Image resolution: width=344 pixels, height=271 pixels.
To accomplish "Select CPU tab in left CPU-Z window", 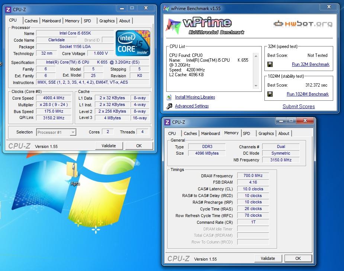I will [13, 20].
